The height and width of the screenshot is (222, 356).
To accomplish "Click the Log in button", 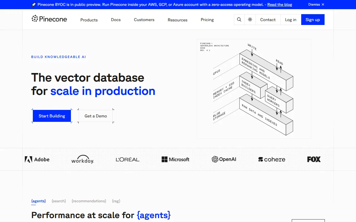I will pos(291,20).
